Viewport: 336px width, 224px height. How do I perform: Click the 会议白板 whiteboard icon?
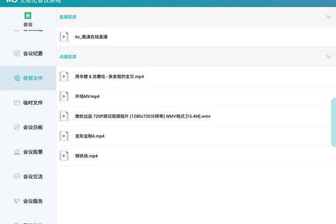pos(17,127)
